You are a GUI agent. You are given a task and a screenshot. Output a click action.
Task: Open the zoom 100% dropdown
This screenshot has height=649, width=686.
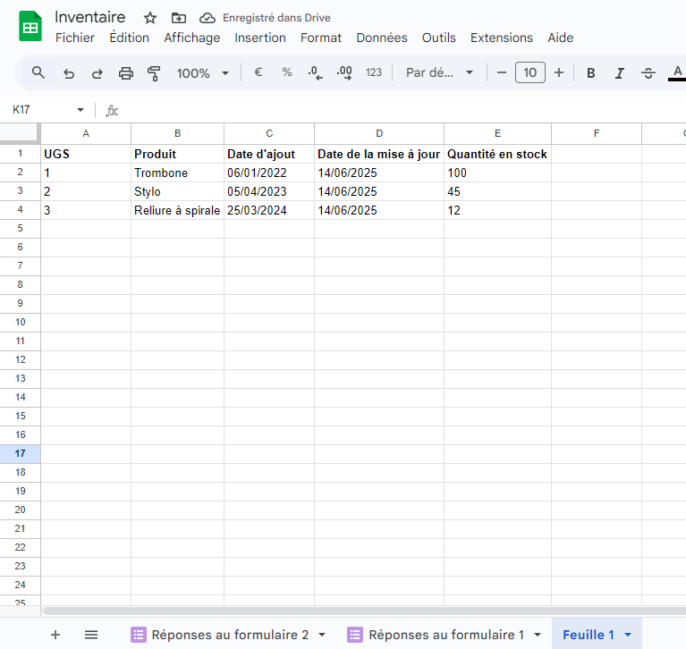click(203, 73)
